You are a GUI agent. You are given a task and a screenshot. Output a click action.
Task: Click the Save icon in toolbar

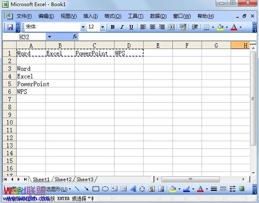[x=10, y=27]
